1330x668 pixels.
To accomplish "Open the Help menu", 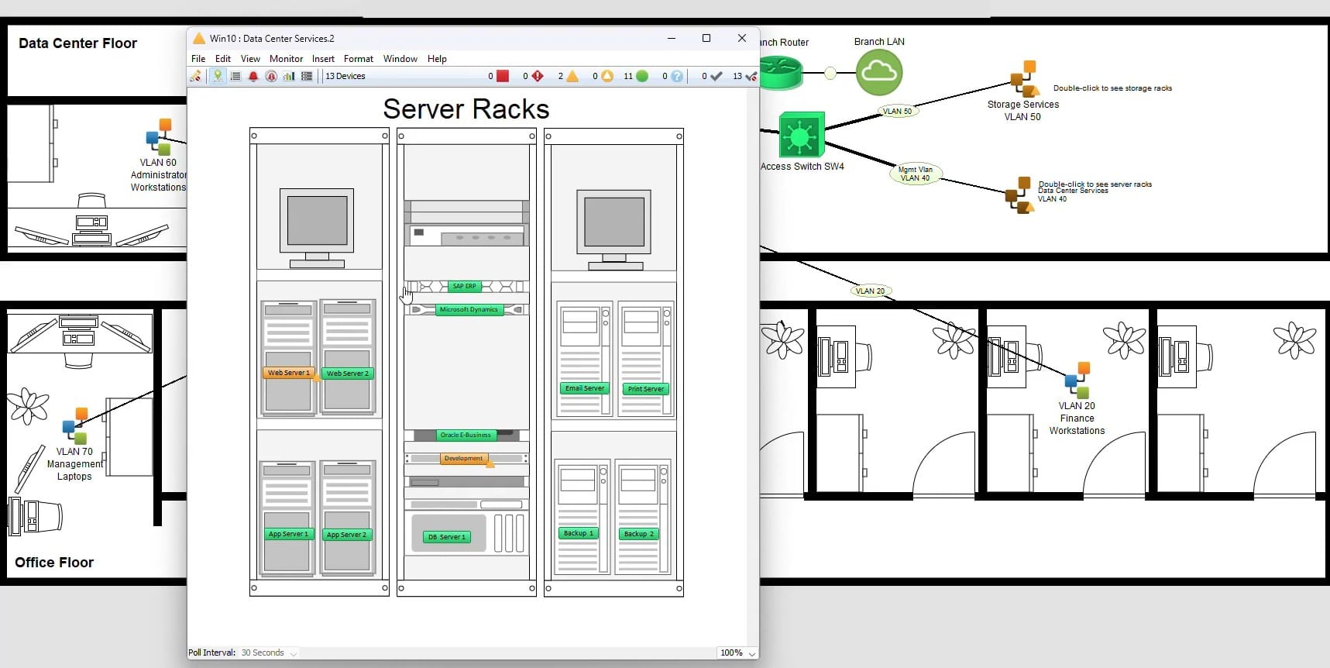I will click(437, 59).
